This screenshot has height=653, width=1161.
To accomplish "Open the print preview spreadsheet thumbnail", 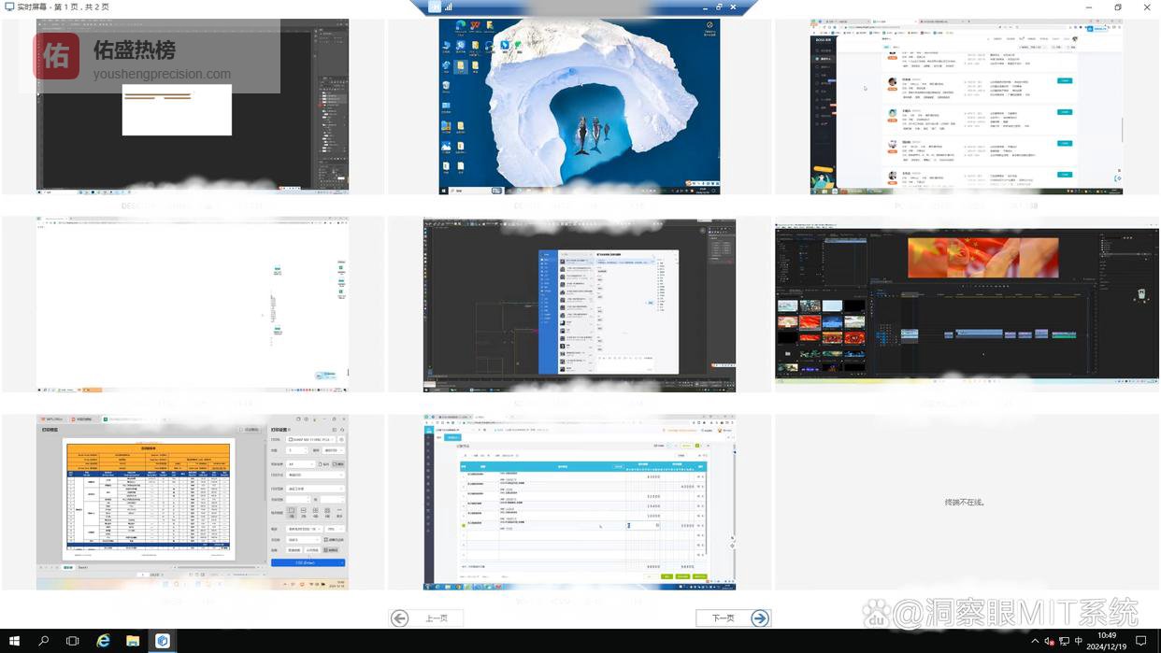I will [193, 503].
